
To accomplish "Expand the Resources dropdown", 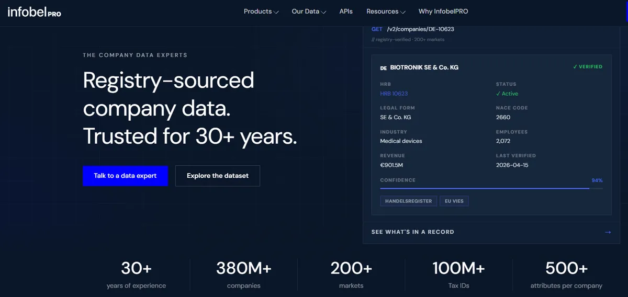I will [x=386, y=12].
